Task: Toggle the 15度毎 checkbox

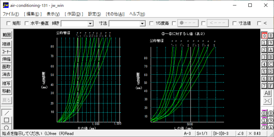Action: click(x=152, y=23)
